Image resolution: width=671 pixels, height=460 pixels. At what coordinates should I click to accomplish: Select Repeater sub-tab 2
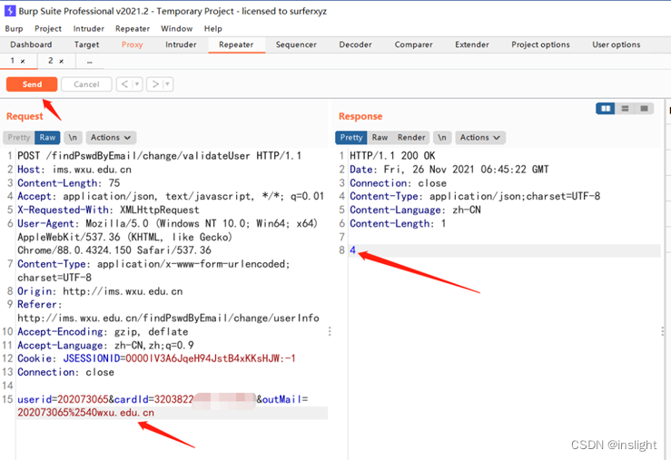(x=51, y=61)
